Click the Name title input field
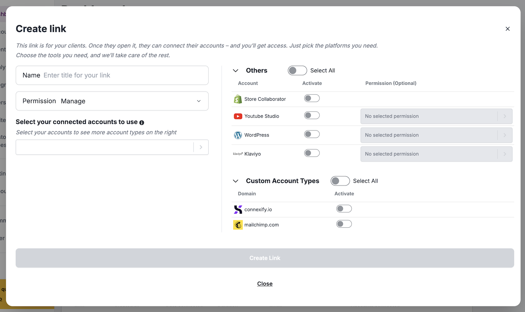Viewport: 525px width, 312px height. click(x=124, y=75)
